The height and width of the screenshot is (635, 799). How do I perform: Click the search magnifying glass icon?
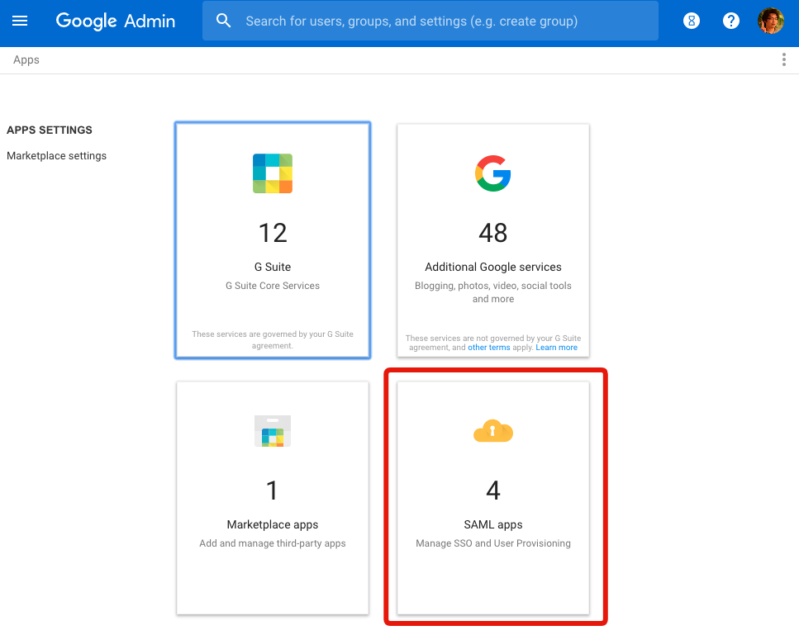[x=223, y=21]
